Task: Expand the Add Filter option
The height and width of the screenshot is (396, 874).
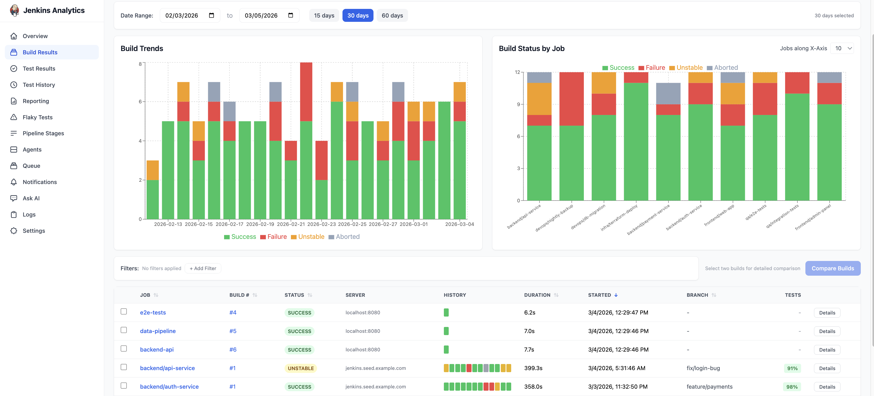Action: click(x=202, y=268)
